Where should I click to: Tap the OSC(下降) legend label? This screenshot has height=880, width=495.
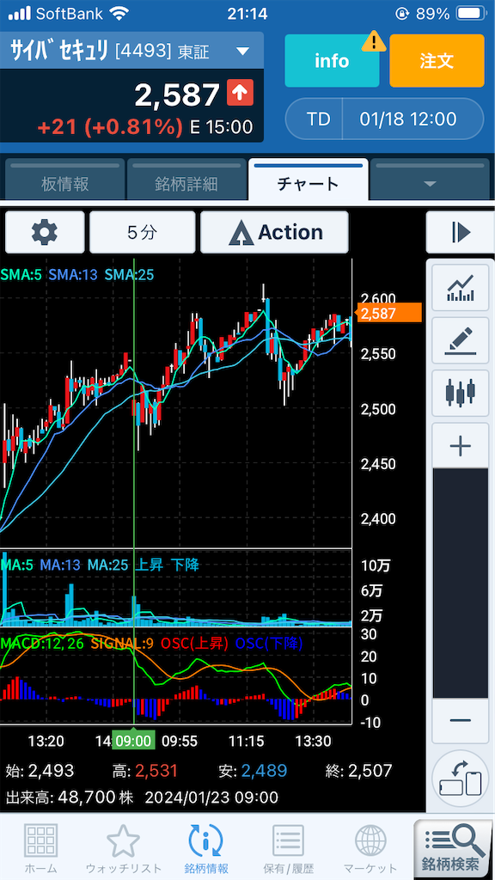pos(269,643)
